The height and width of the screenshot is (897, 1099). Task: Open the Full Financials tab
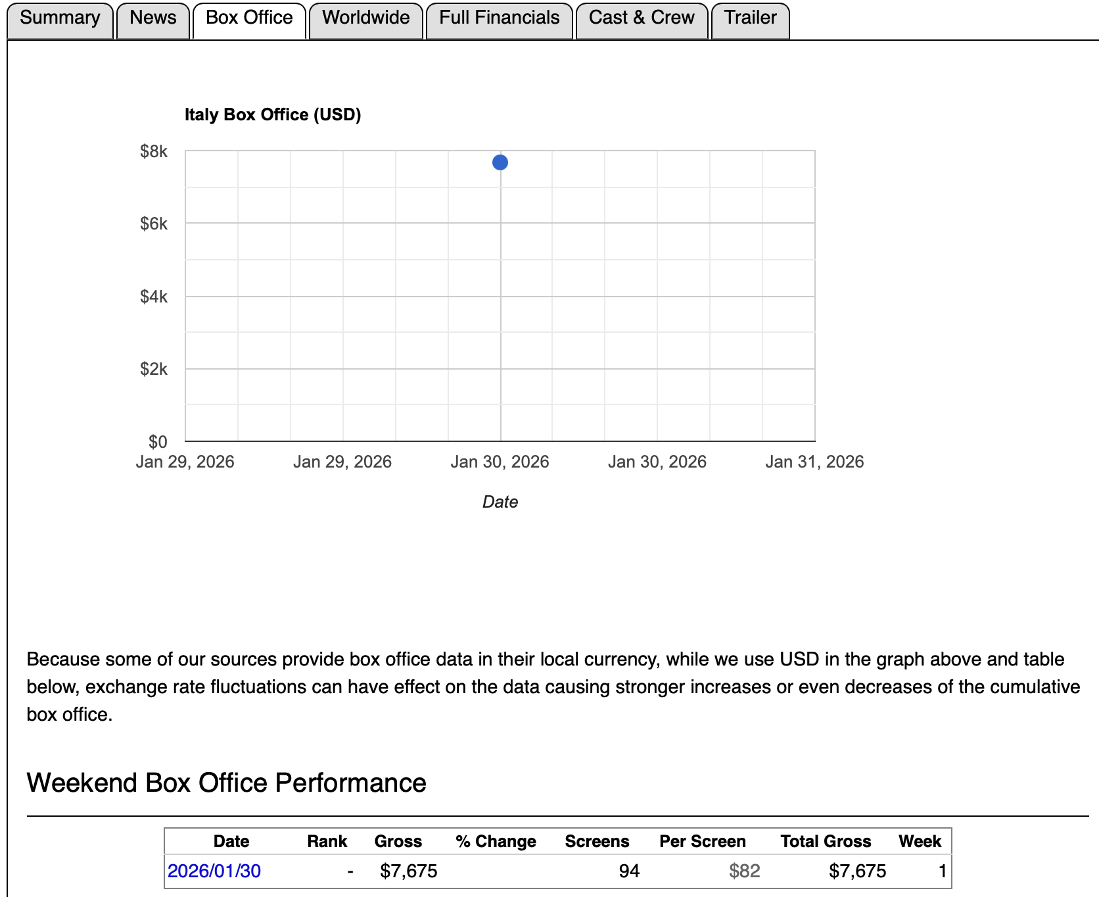pyautogui.click(x=499, y=18)
